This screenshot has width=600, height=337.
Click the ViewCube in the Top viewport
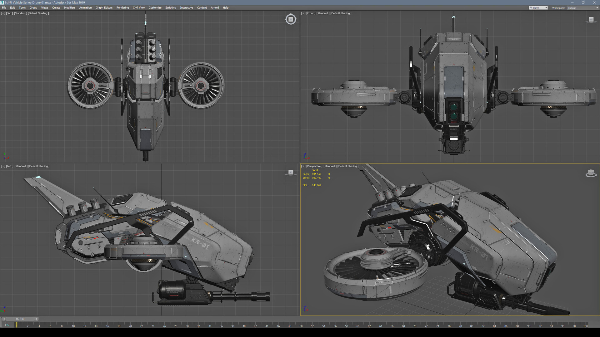290,19
